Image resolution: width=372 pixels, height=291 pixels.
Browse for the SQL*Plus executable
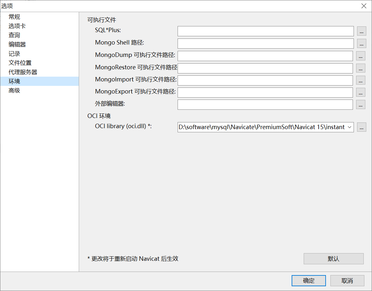click(x=361, y=31)
